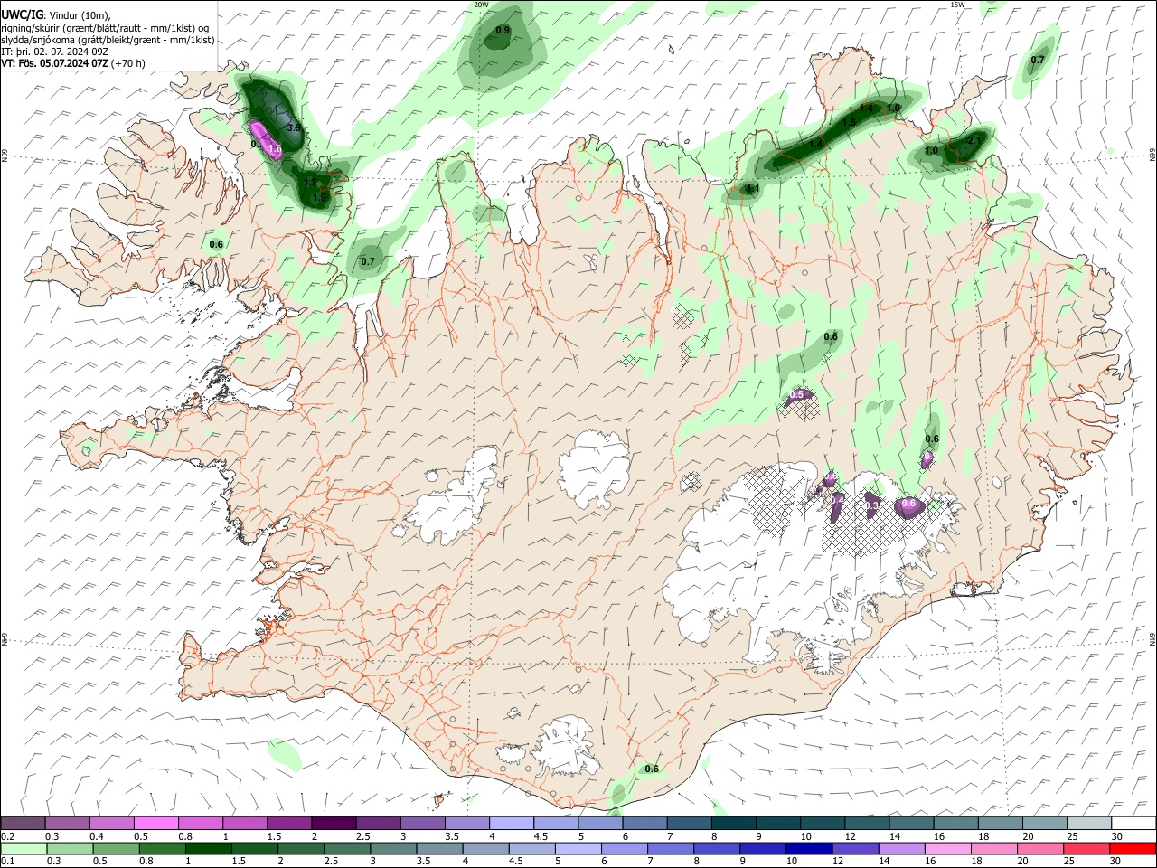Select the 0.6 label in the Westfjords
Viewport: 1157px width, 868px height.
(216, 244)
